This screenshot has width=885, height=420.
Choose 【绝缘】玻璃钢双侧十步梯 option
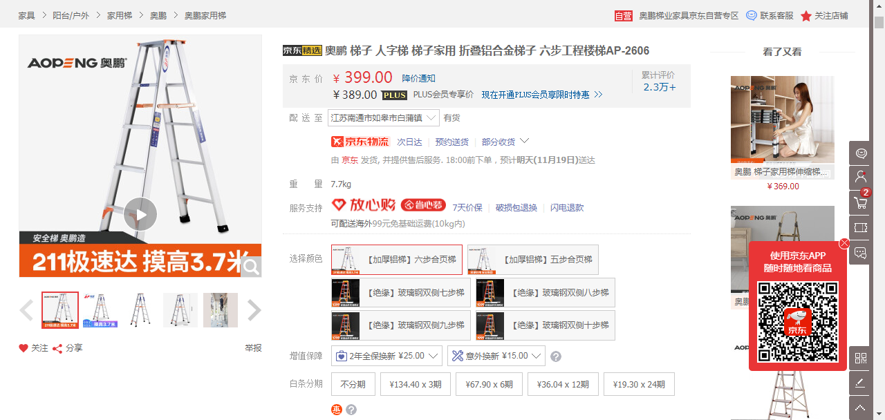tap(545, 325)
